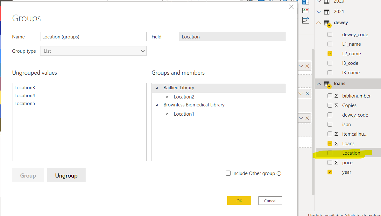The image size is (381, 216).
Task: Click the 2021 table icon
Action: point(327,12)
